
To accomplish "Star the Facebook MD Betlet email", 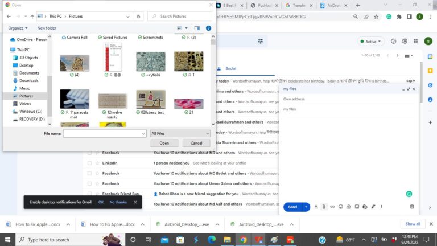I will (x=97, y=173).
